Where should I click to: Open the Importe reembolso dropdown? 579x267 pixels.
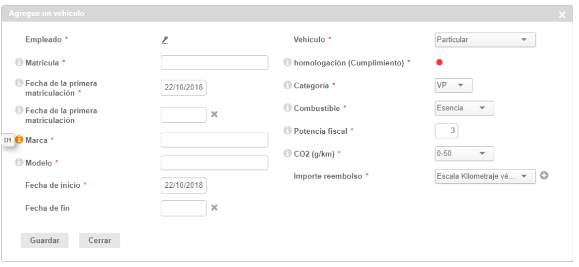coord(485,176)
